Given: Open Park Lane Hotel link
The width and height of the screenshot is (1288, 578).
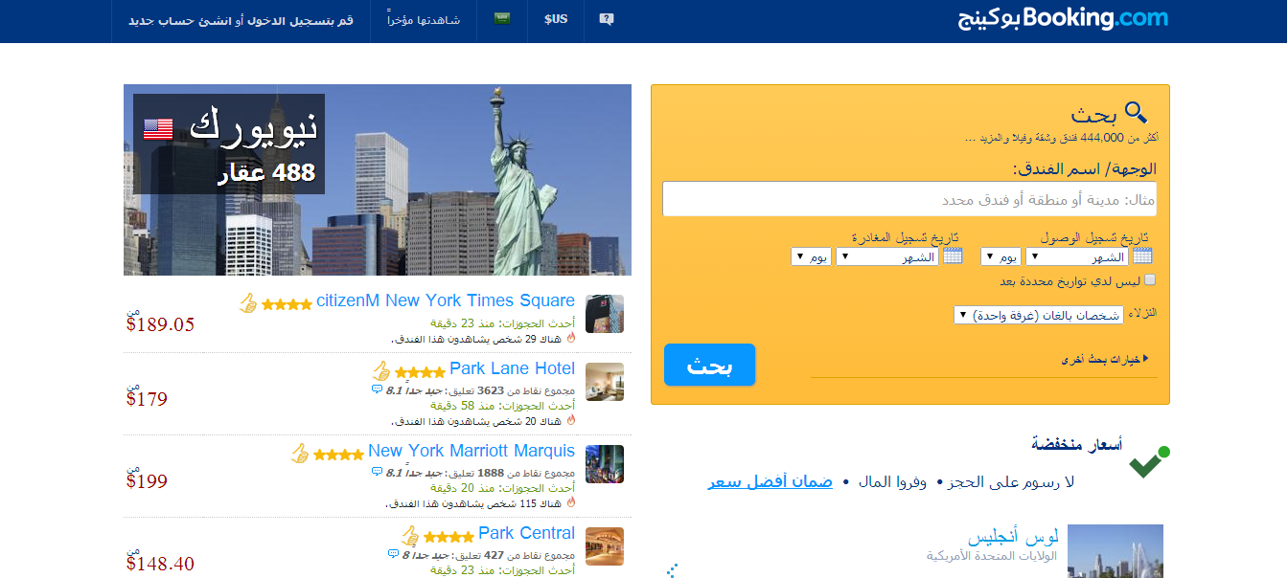Looking at the screenshot, I should tap(512, 368).
